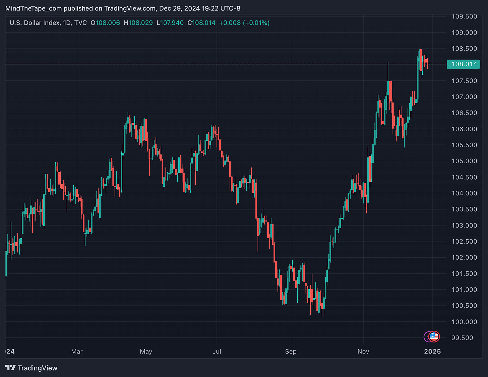Click the 104.500 price axis label
488x377 pixels.
464,177
